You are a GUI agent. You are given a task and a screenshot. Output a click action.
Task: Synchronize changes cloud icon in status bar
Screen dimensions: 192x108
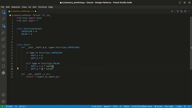16,106
